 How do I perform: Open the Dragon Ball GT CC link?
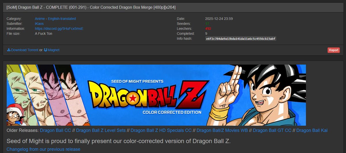click(x=272, y=130)
